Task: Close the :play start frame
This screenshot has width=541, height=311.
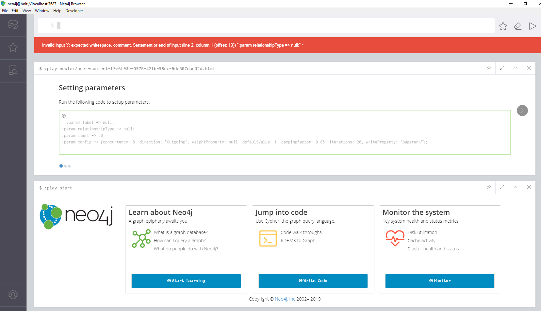Action: point(529,187)
